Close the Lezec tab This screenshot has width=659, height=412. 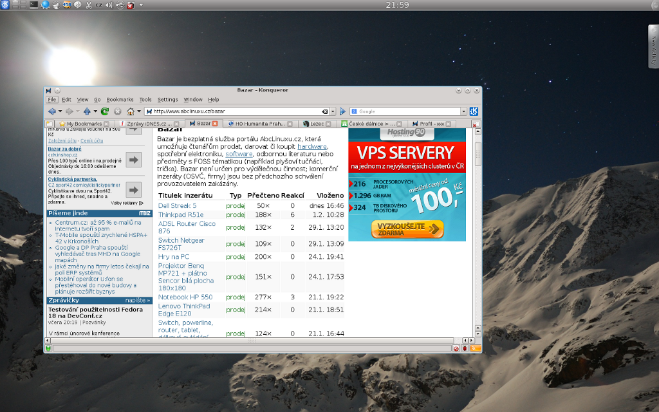(x=328, y=124)
